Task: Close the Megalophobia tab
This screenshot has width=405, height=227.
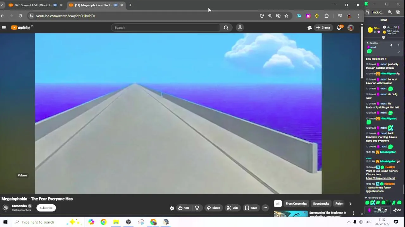Action: point(121,5)
